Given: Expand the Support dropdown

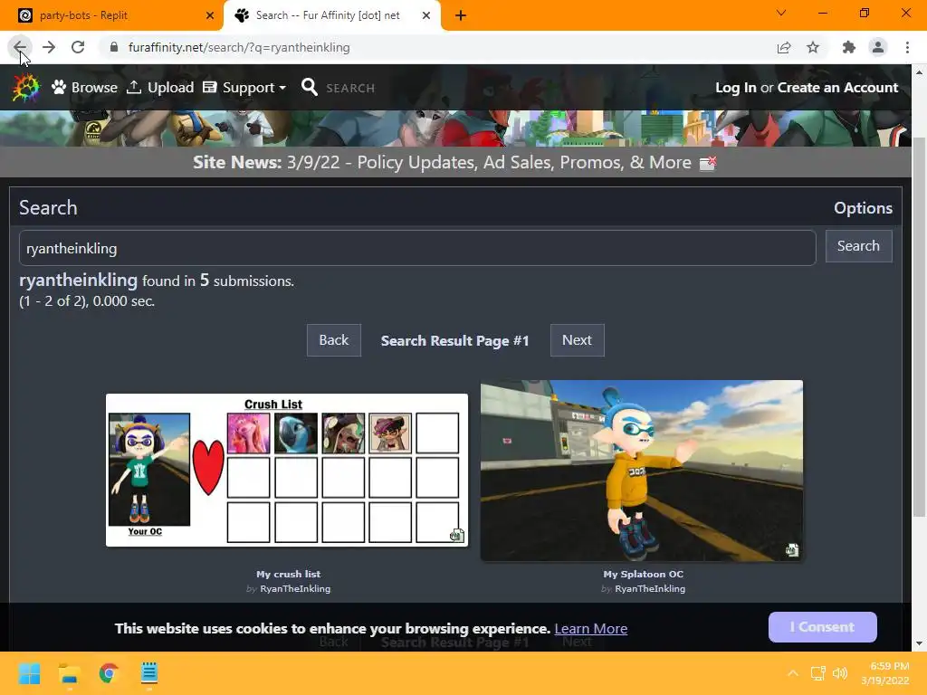Looking at the screenshot, I should [244, 88].
